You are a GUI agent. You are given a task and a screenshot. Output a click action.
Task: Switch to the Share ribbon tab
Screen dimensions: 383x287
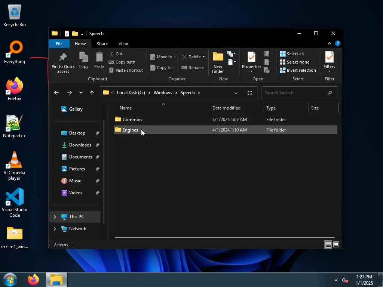tap(102, 44)
